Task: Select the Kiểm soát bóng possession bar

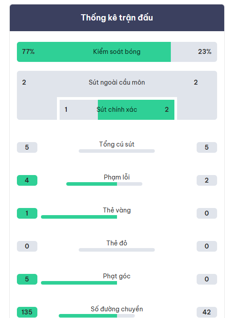Action: [x=117, y=52]
